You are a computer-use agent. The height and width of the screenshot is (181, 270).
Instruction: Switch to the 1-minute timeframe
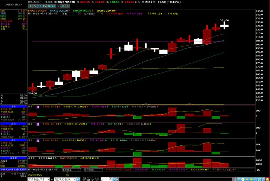pos(30,6)
